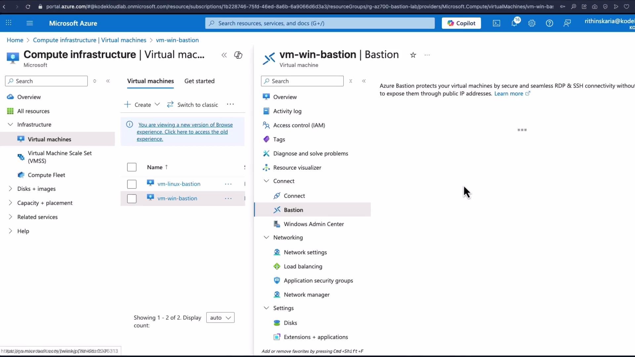Expand Disks + images group
Image resolution: width=635 pixels, height=357 pixels.
(x=10, y=189)
